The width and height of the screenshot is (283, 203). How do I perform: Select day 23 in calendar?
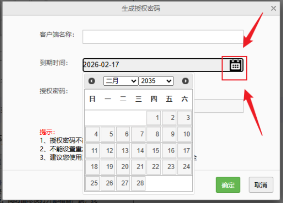(x=169, y=167)
